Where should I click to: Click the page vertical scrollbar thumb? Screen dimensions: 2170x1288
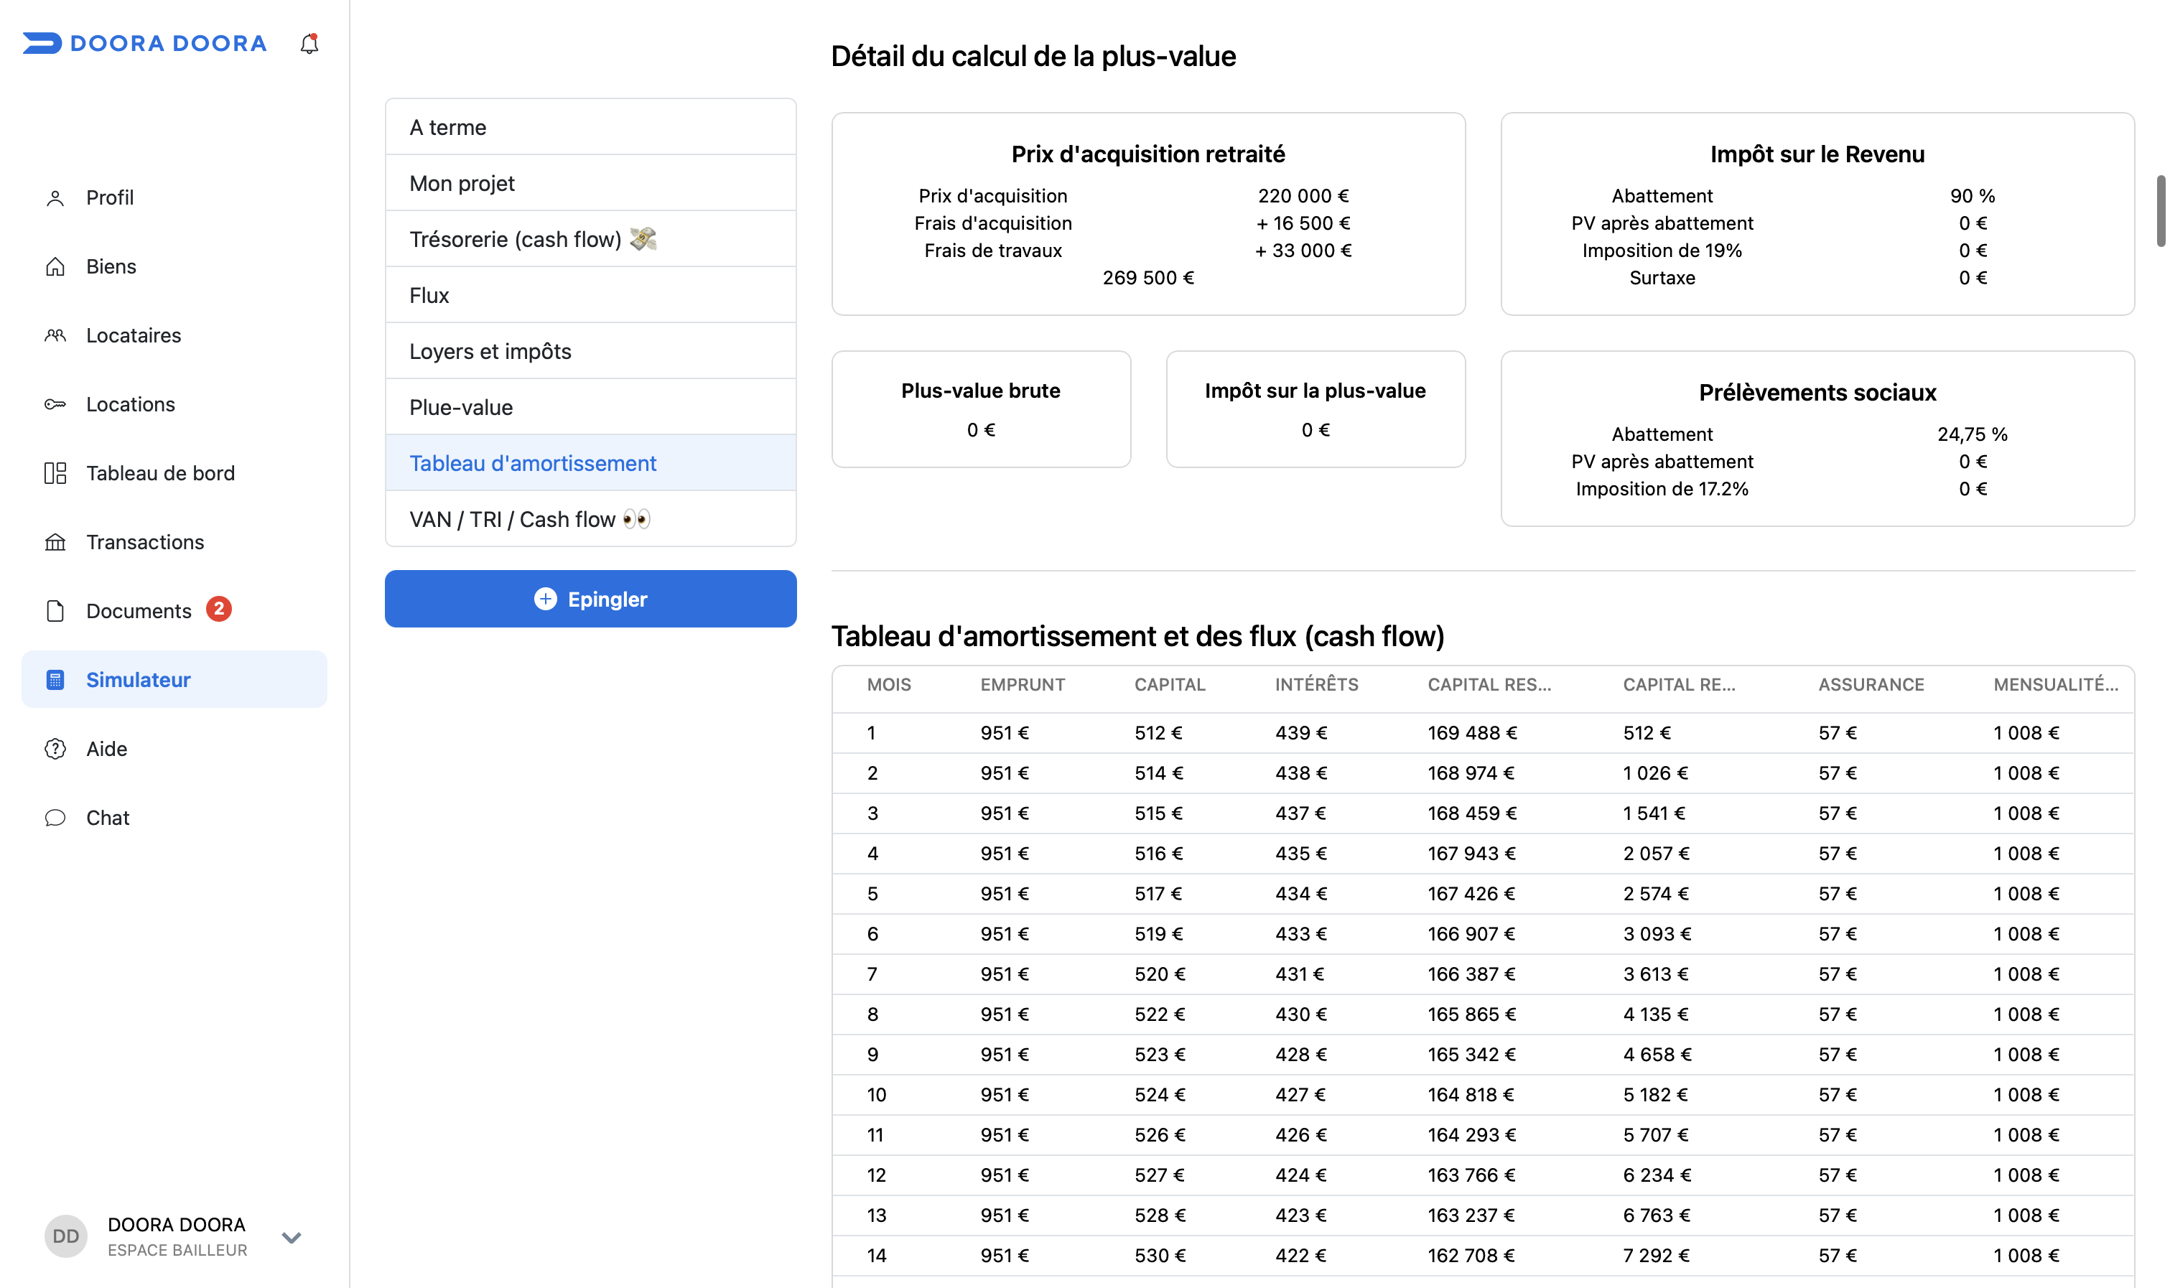pos(2161,211)
